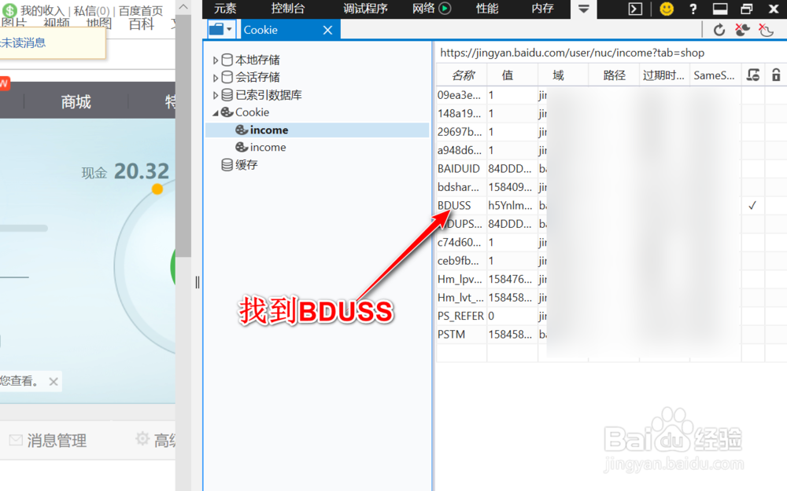
Task: Select the 会话存储 tree item
Action: tap(257, 77)
